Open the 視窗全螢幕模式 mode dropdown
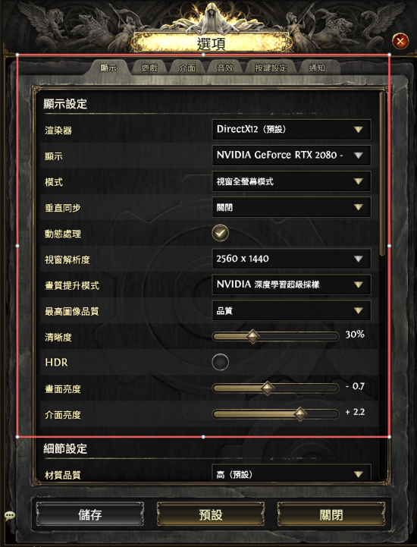Image resolution: width=417 pixels, height=547 pixels. 291,181
